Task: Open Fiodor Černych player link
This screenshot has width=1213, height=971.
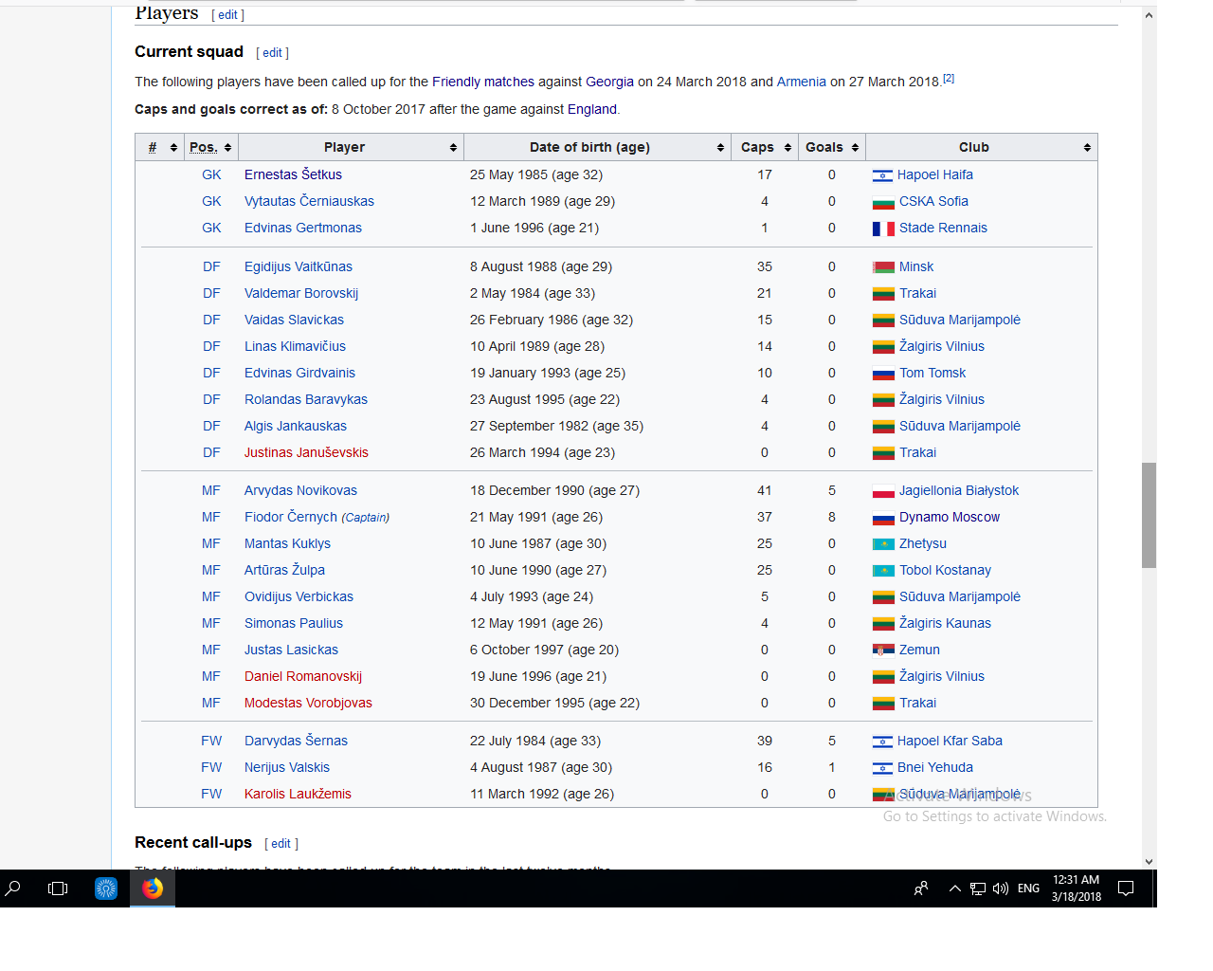Action: pyautogui.click(x=291, y=518)
